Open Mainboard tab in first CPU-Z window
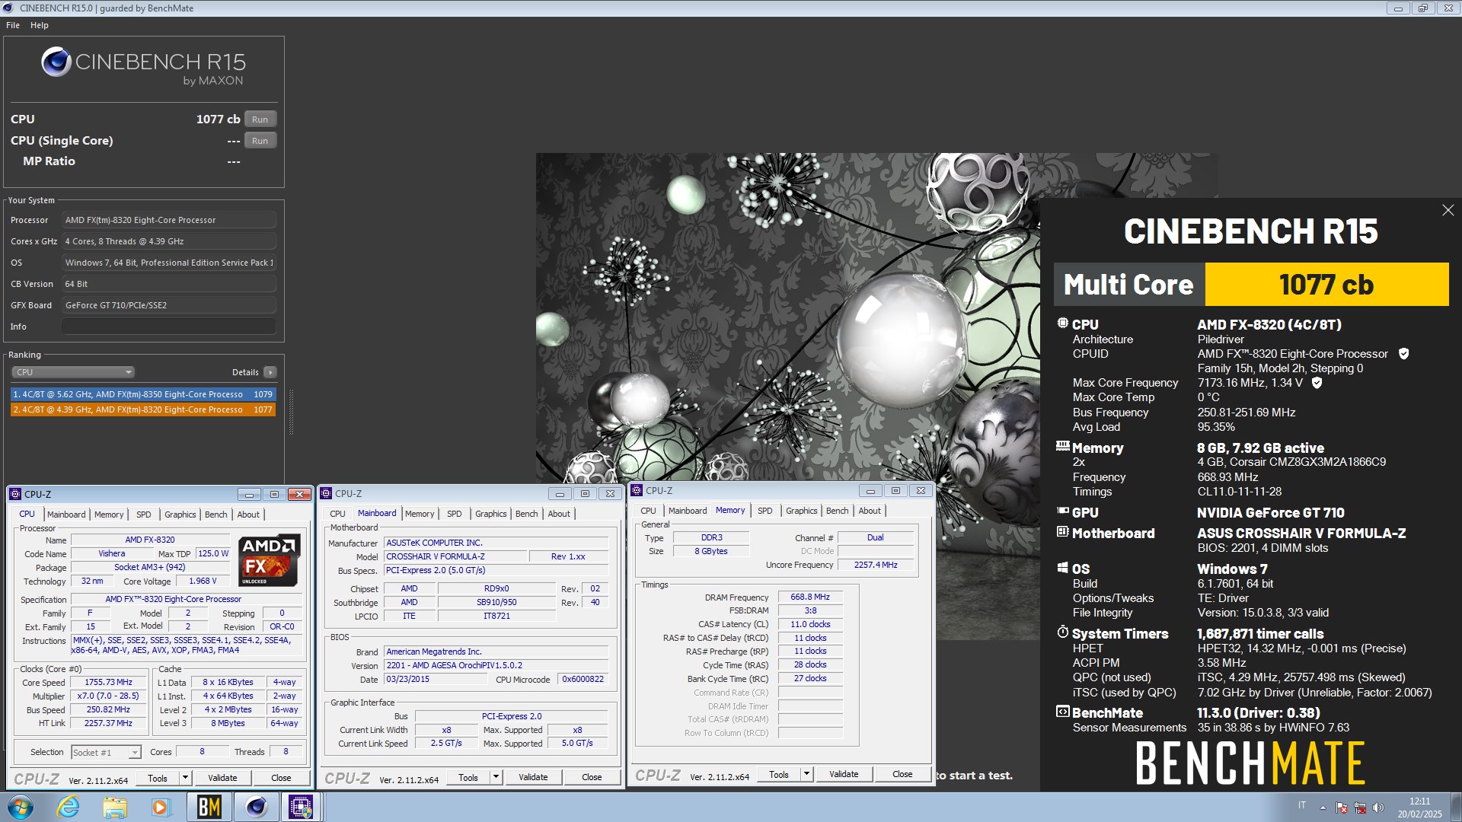Viewport: 1462px width, 822px height. pyautogui.click(x=66, y=515)
